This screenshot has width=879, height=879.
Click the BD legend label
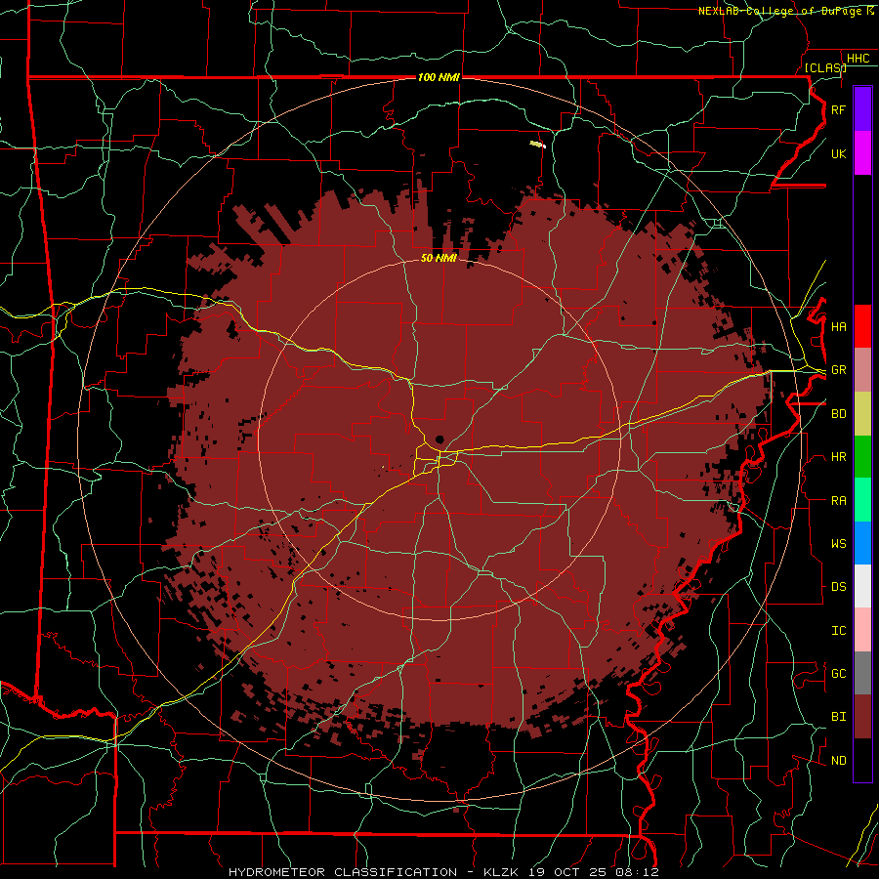tap(838, 414)
